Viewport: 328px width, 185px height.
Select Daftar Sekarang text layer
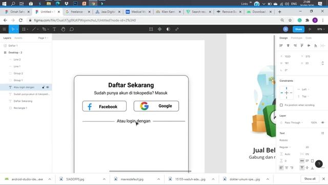point(23,101)
